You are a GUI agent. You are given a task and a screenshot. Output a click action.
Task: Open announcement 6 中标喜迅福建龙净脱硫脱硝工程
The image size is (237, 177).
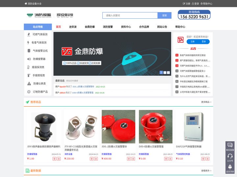coord(194,81)
